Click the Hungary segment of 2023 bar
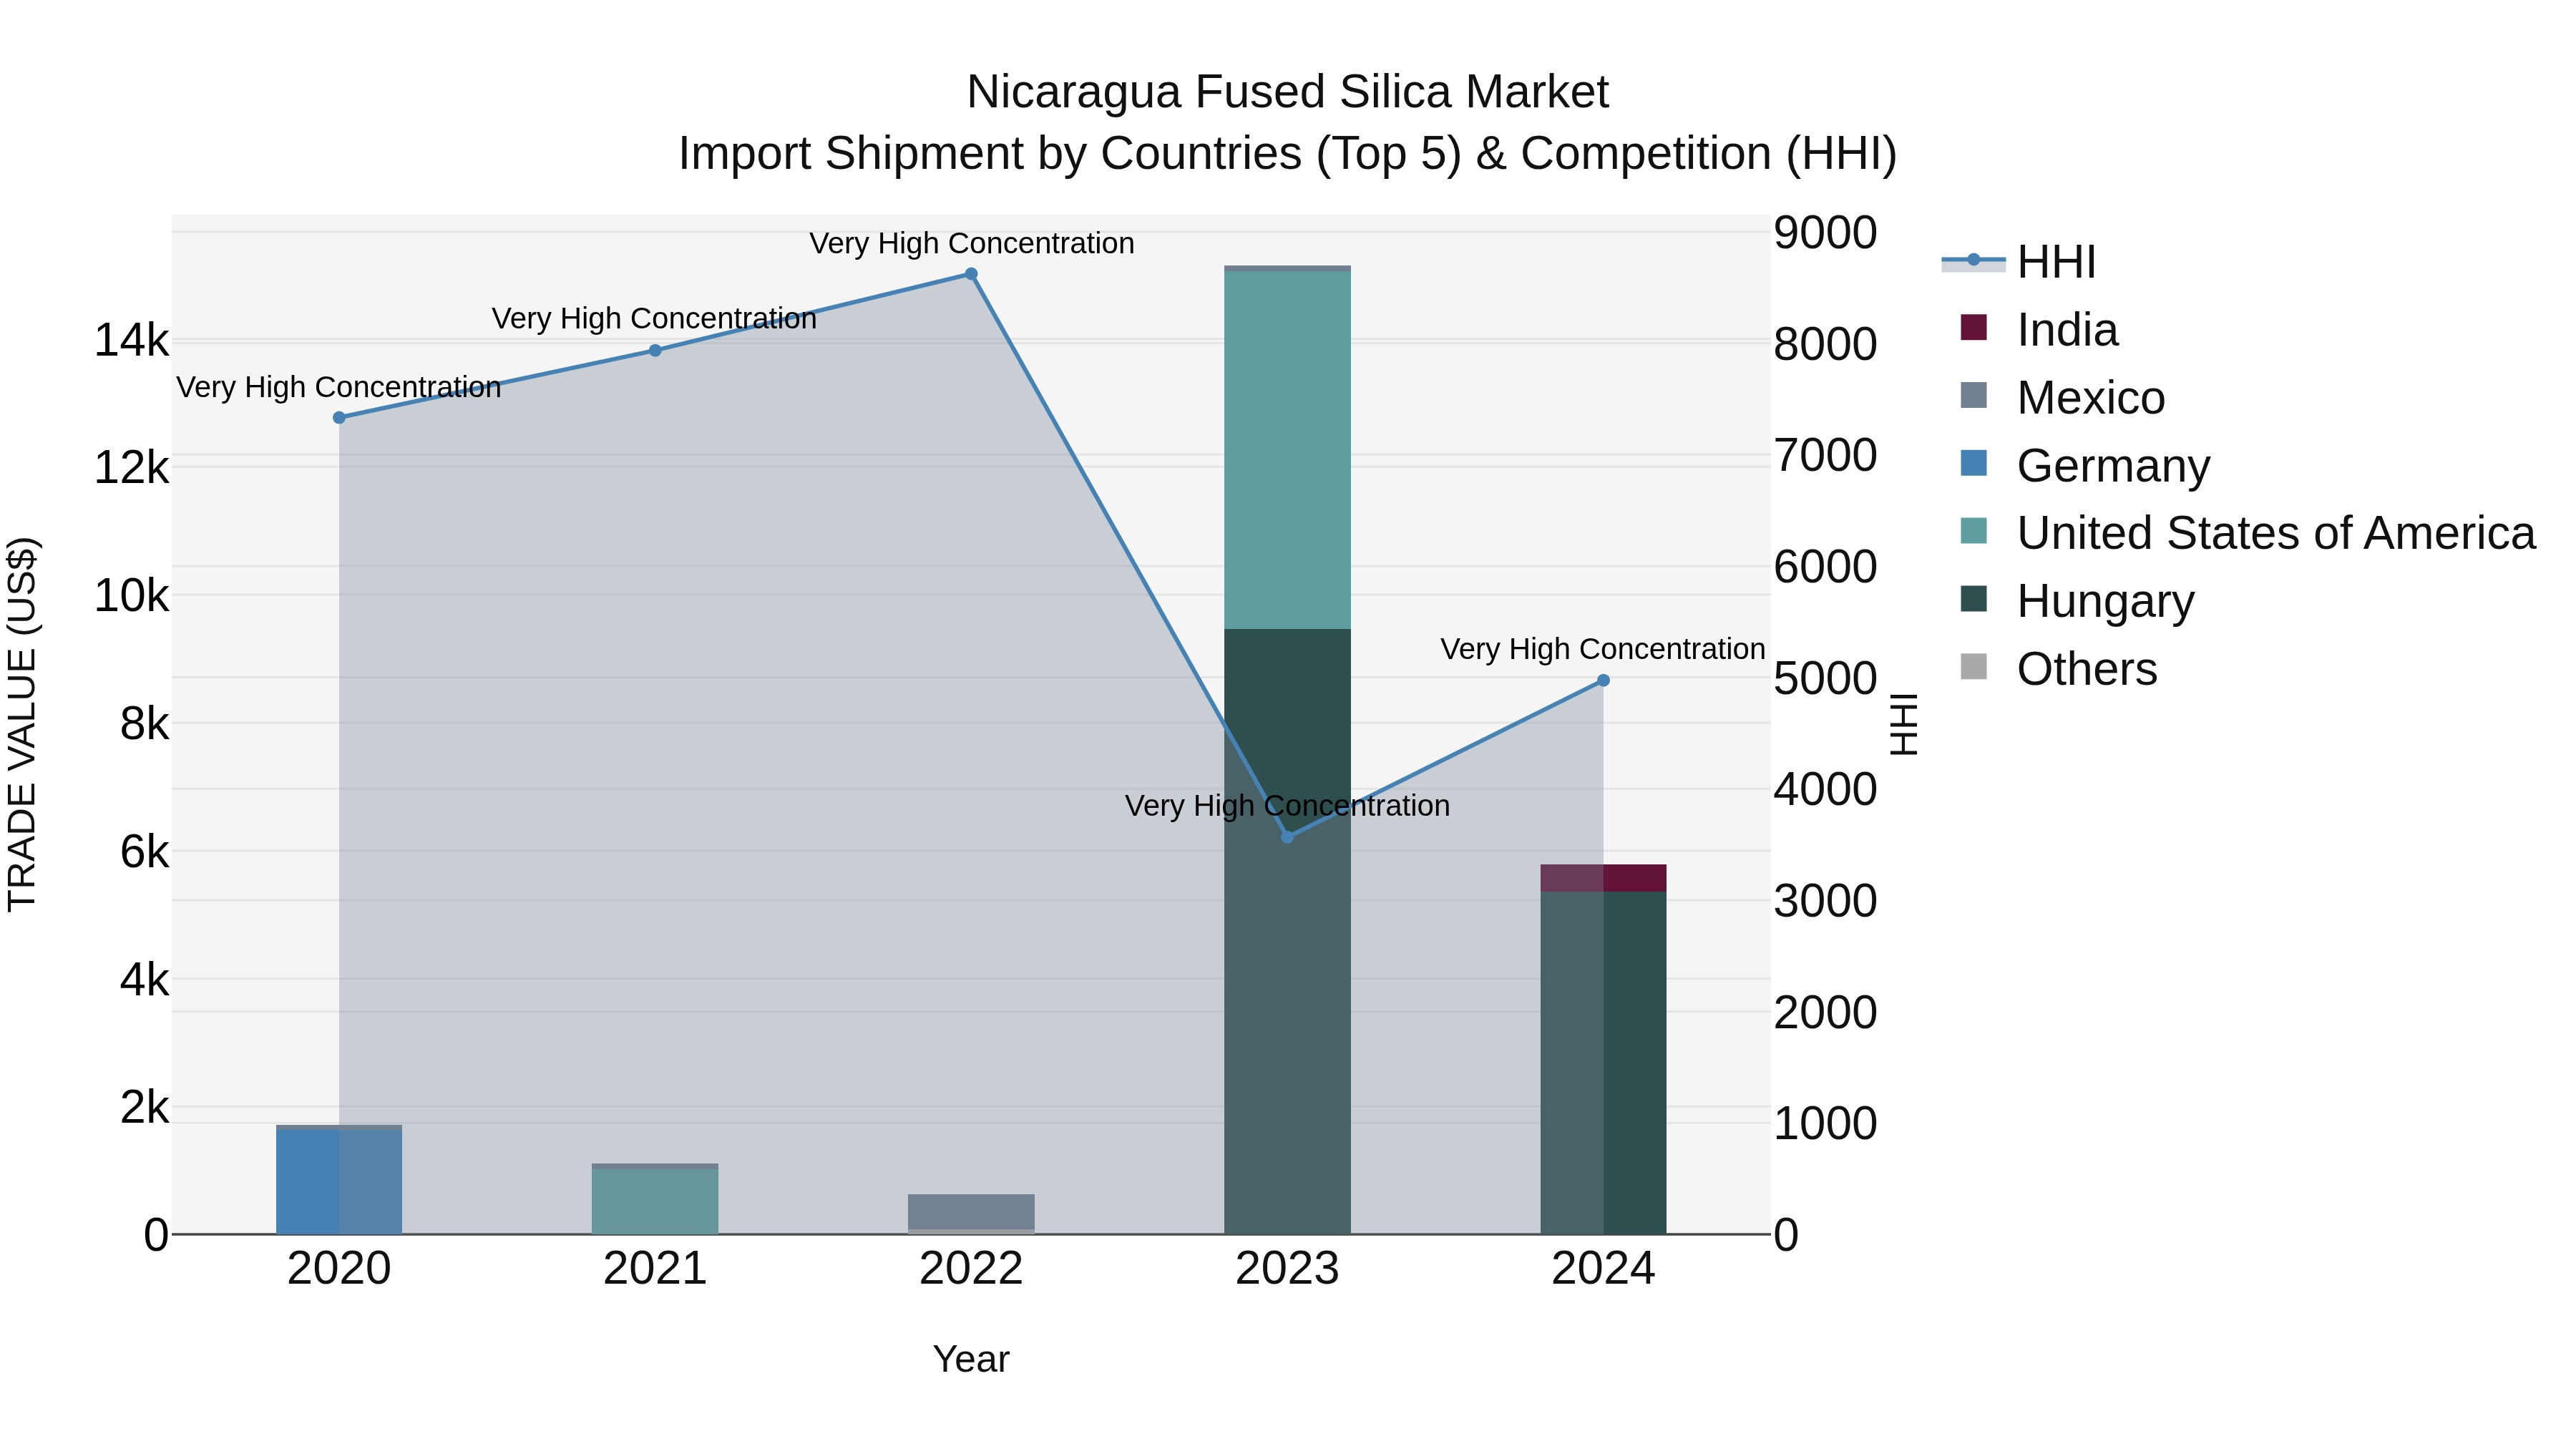The image size is (2576, 1449). (x=1288, y=932)
